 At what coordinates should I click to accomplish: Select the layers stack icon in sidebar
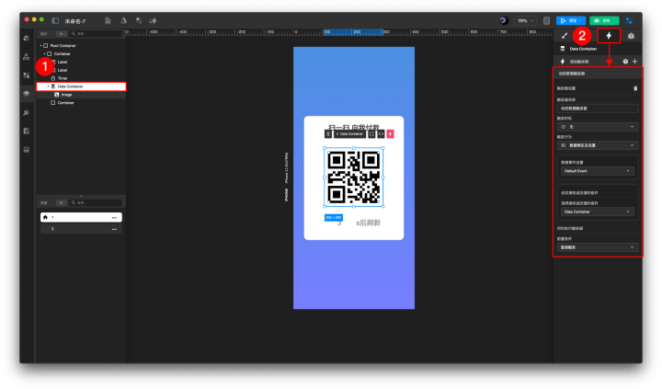tap(27, 94)
